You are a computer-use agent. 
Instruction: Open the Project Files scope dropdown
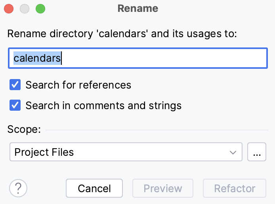(x=119, y=152)
